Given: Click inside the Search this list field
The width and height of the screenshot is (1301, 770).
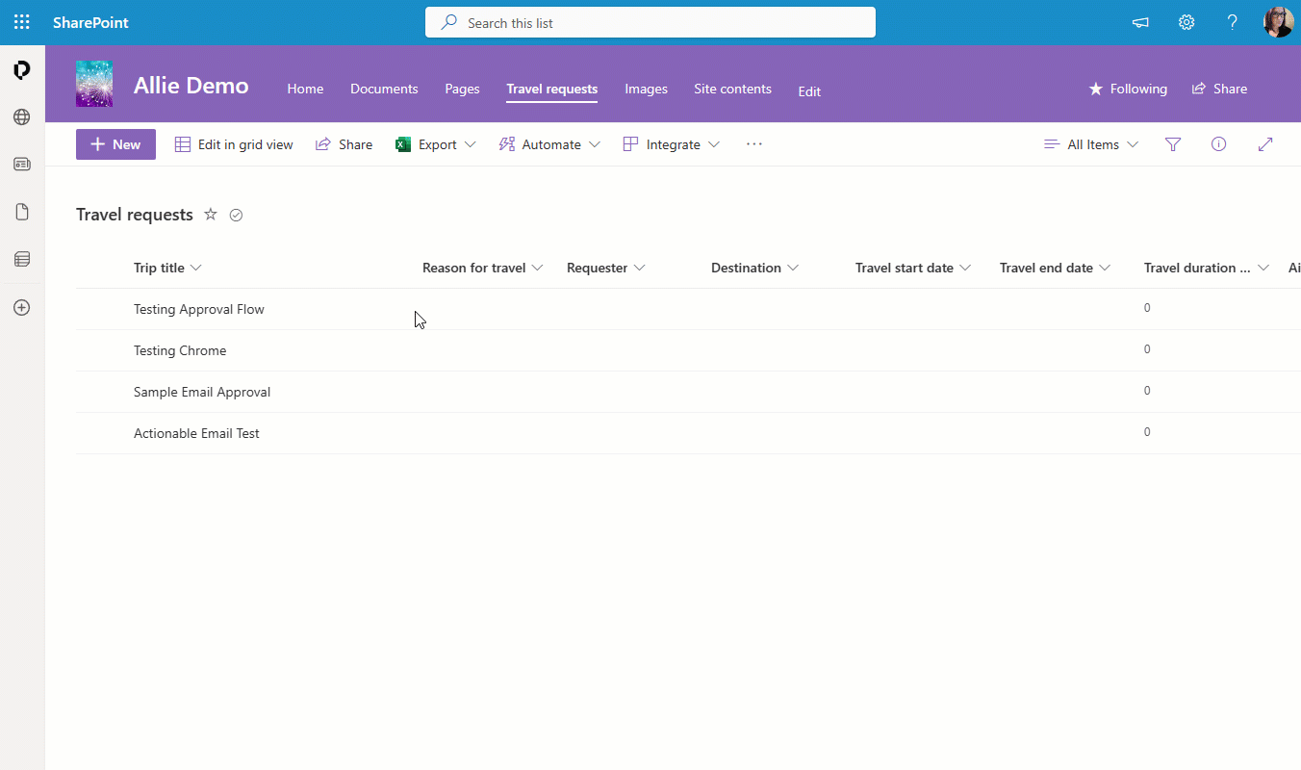Looking at the screenshot, I should point(650,21).
